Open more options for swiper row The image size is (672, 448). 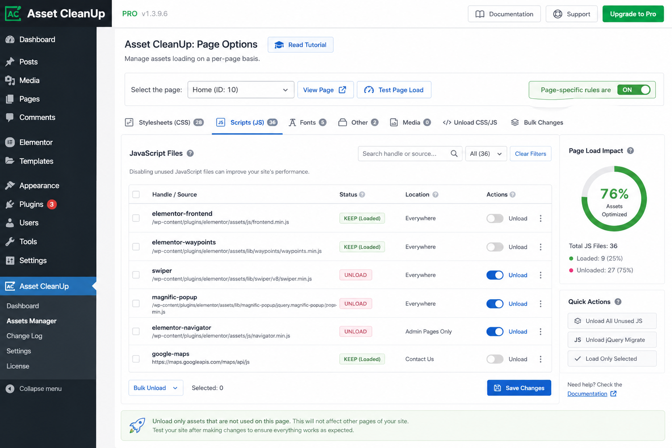pyautogui.click(x=541, y=275)
